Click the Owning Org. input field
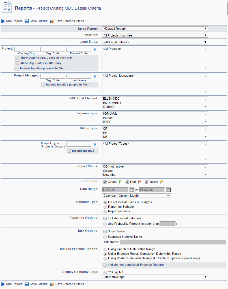The image size is (228, 289). (x=27, y=49)
